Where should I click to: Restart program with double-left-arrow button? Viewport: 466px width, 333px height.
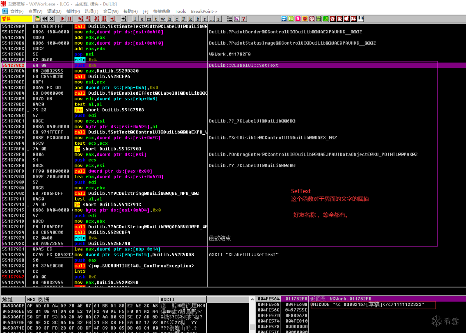coord(45,19)
